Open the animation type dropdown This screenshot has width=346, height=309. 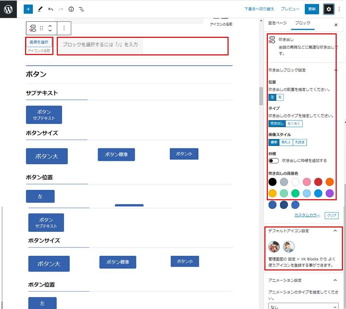click(303, 306)
